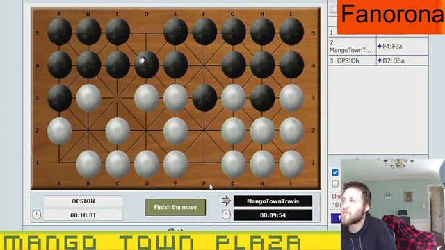Grab the white stone at C1
Image resolution: width=445 pixels, height=250 pixels.
(x=118, y=164)
